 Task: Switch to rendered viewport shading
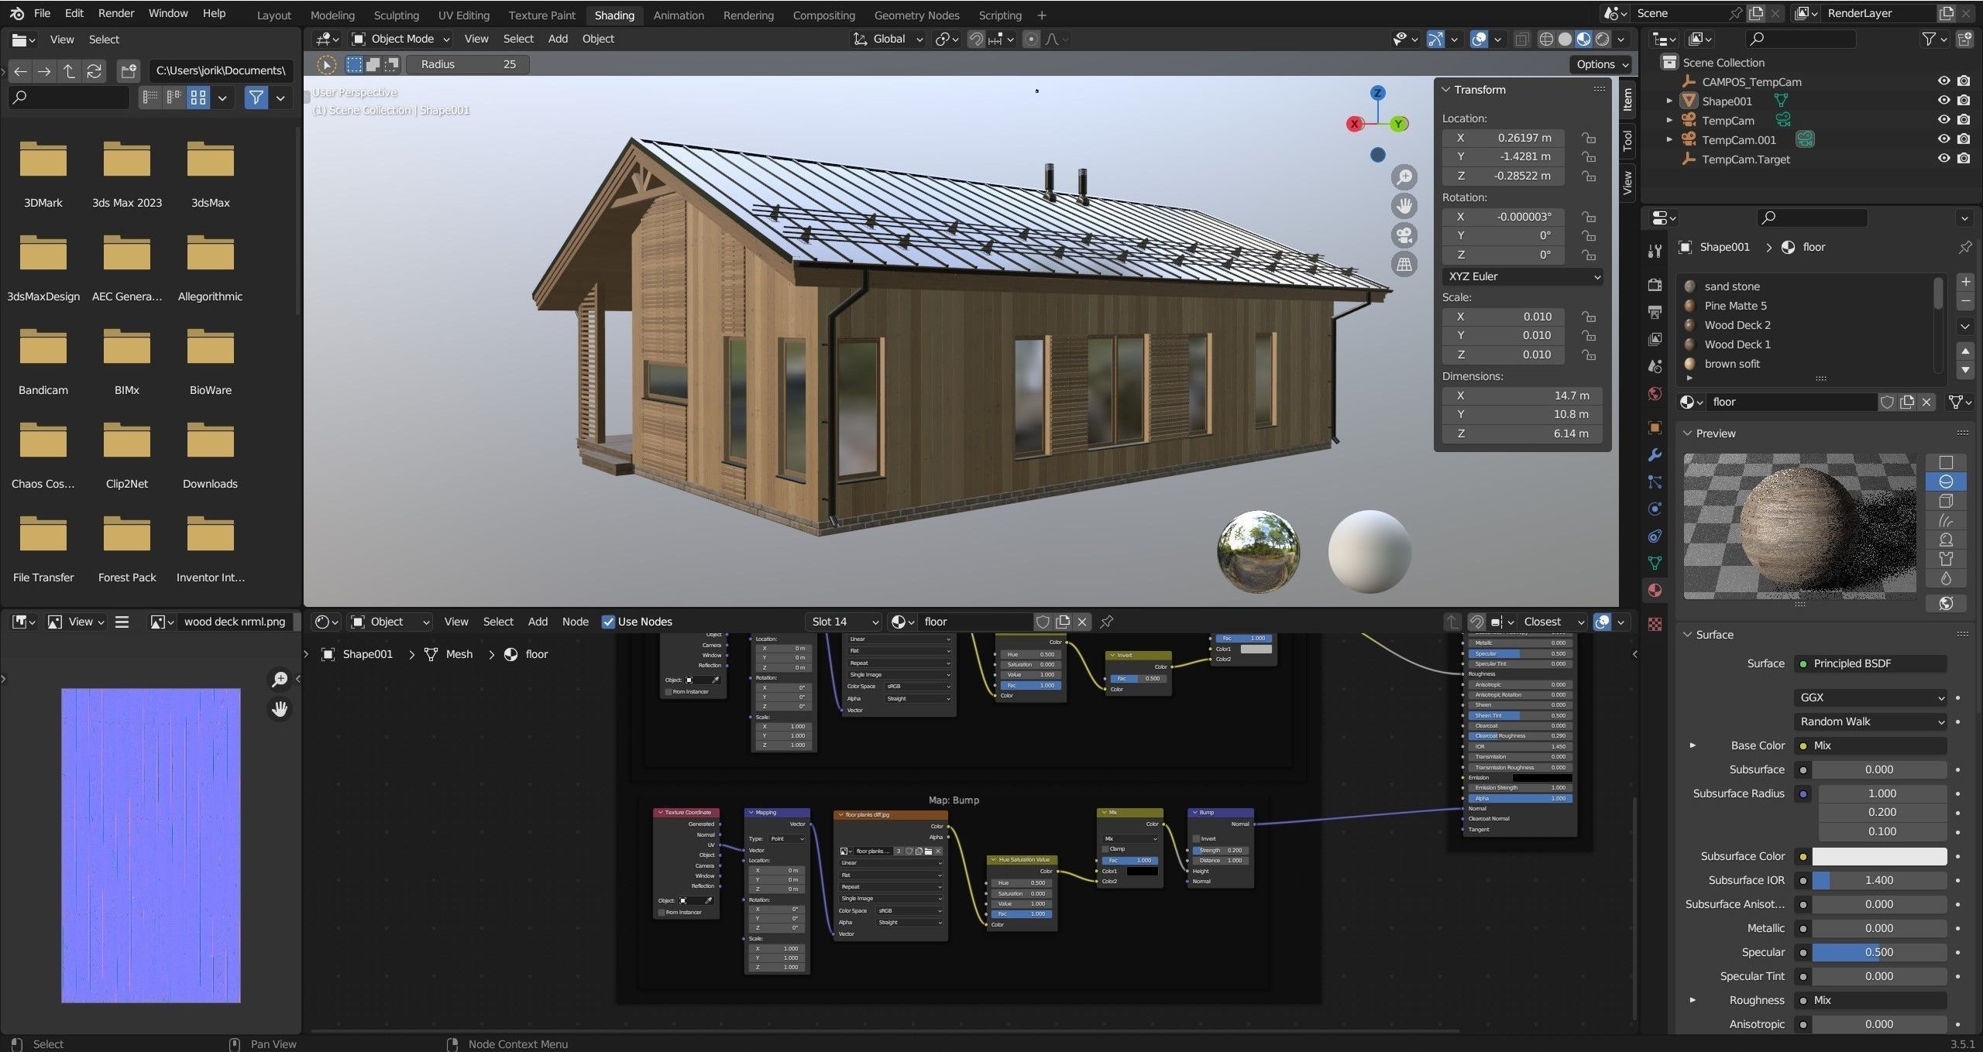pyautogui.click(x=1603, y=39)
